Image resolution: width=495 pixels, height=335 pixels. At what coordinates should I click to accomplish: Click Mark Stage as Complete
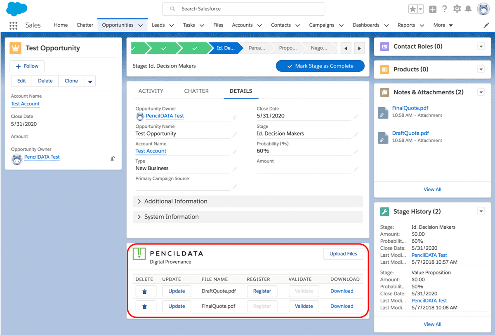(320, 66)
